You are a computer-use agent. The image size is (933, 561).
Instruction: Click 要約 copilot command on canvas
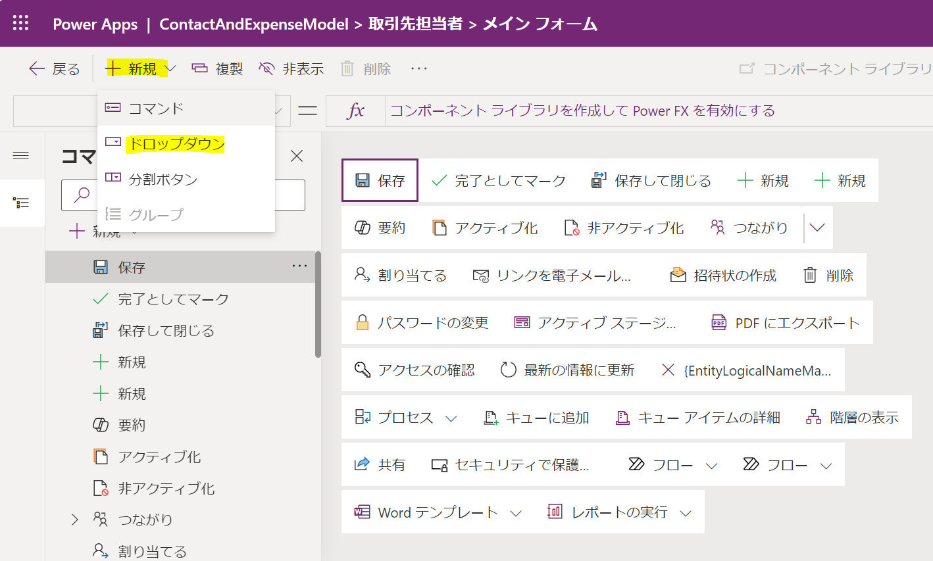pyautogui.click(x=380, y=228)
